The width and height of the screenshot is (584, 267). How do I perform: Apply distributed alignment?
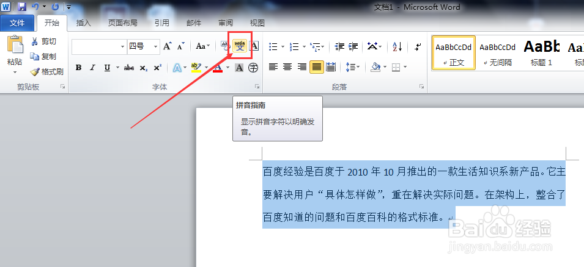click(331, 67)
